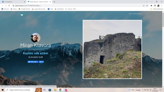Open Chrome from the Windows taskbar
Image resolution: width=164 pixels, height=92 pixels.
(60, 90)
